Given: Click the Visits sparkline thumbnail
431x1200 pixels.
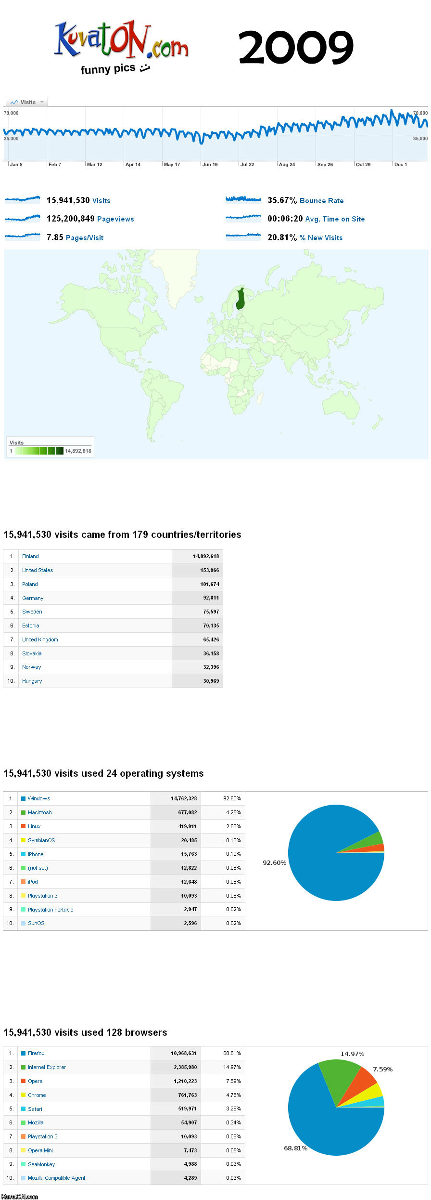Looking at the screenshot, I should (23, 199).
